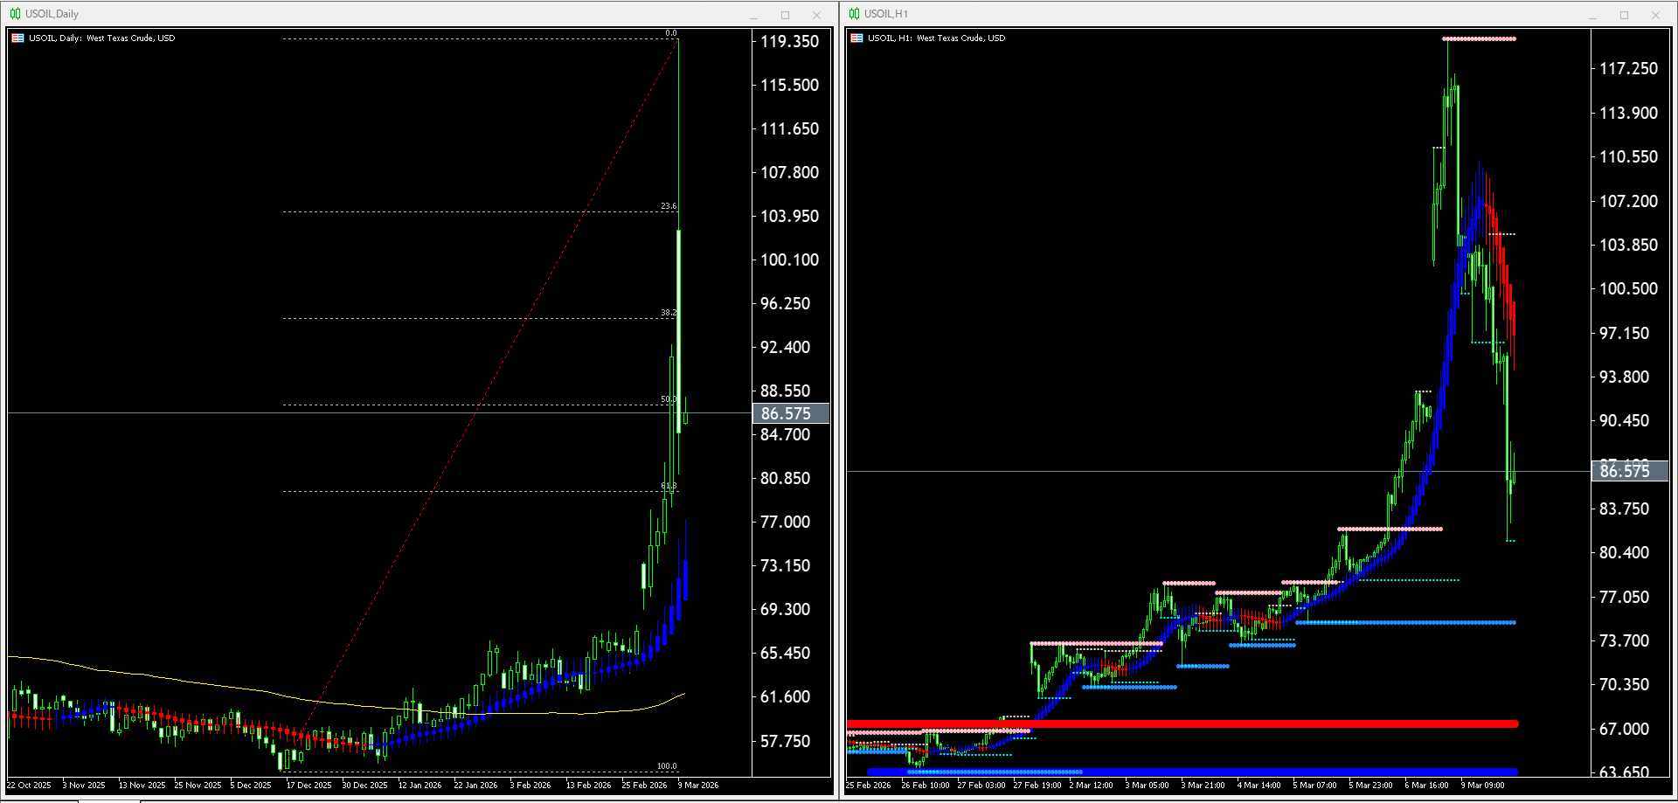Click the Fibonacci 38.2 level label
Image resolution: width=1678 pixels, height=803 pixels.
(x=669, y=313)
